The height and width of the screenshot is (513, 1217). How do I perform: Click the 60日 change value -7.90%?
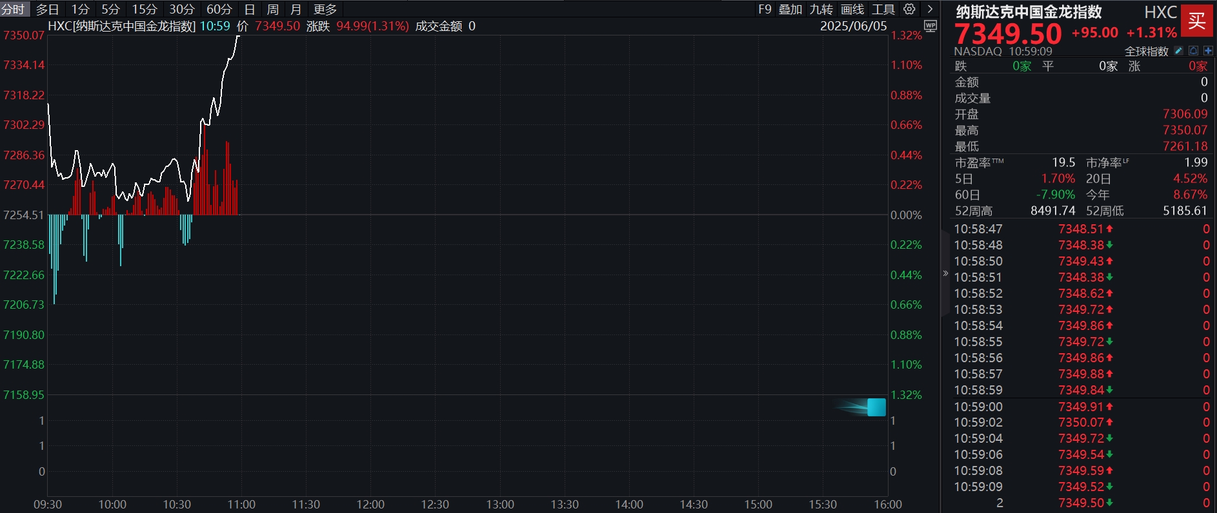(1056, 195)
